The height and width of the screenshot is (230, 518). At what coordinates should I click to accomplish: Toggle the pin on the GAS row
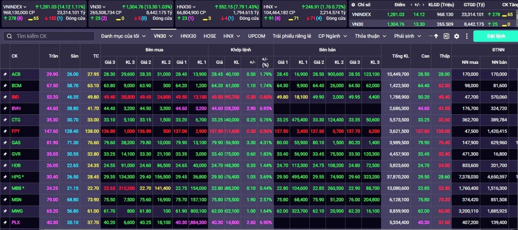[5, 143]
